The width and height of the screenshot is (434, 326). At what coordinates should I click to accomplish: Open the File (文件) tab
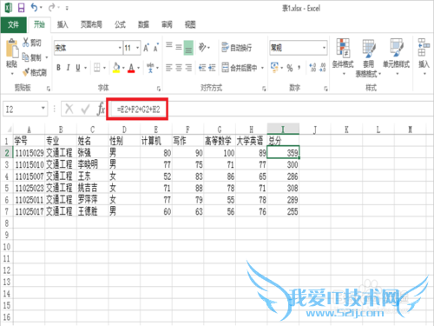pos(13,24)
